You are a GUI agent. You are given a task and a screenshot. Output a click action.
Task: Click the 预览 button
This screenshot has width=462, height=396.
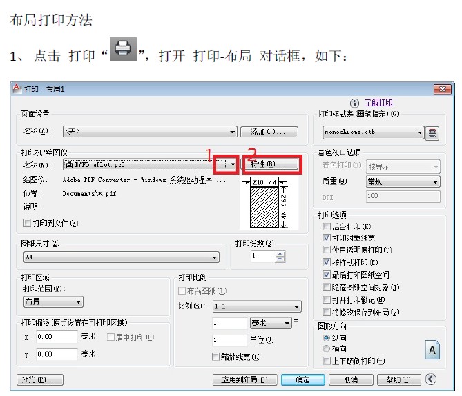pyautogui.click(x=40, y=380)
